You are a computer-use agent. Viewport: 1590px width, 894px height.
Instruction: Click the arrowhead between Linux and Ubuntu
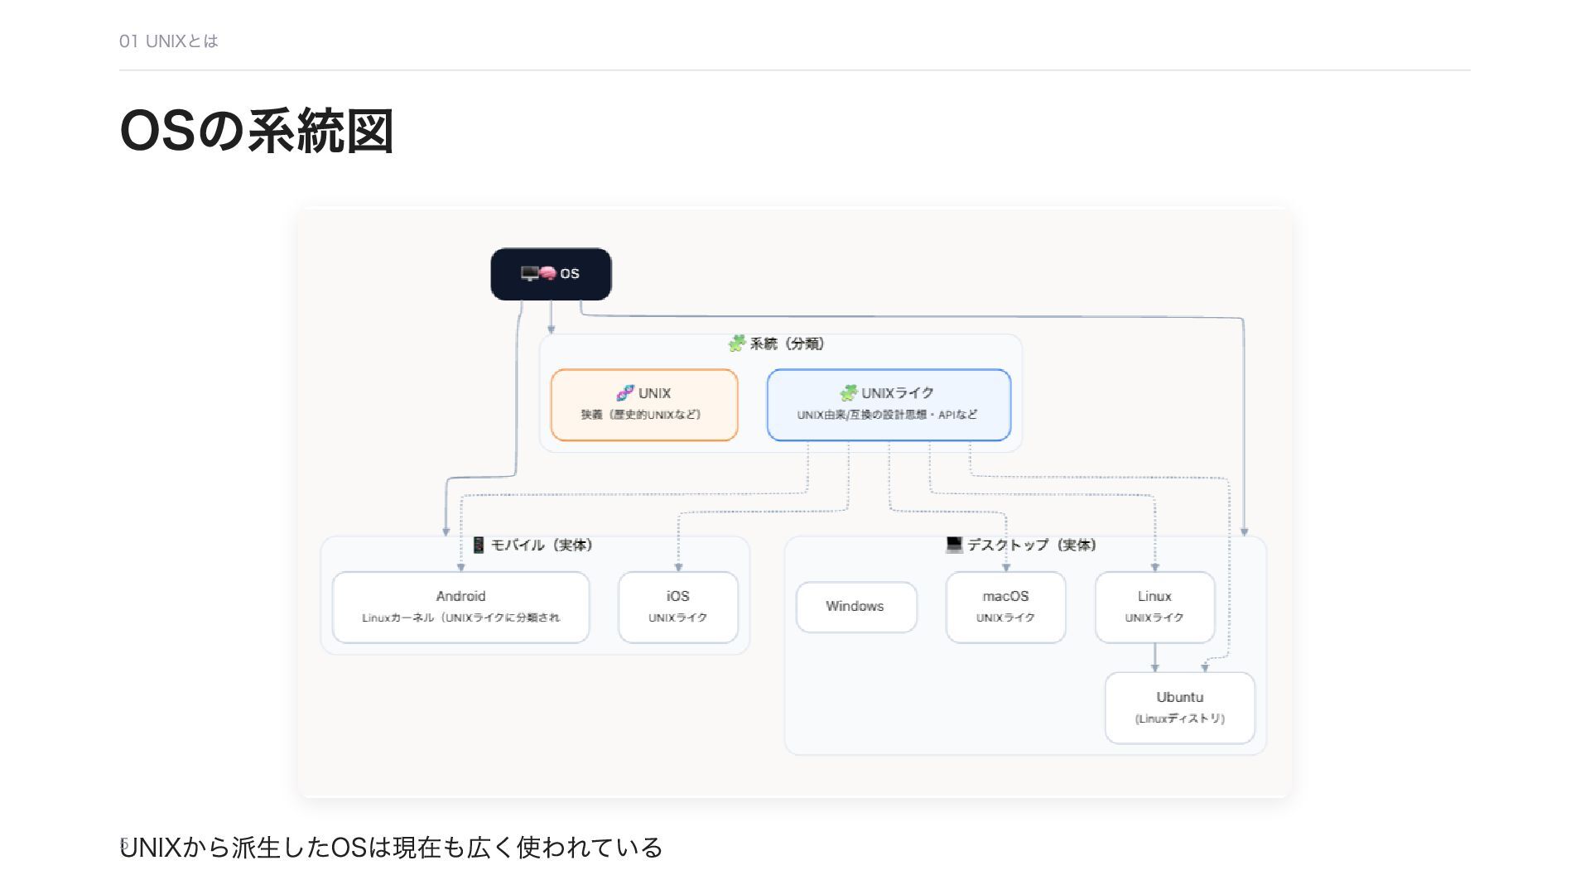[x=1154, y=666]
